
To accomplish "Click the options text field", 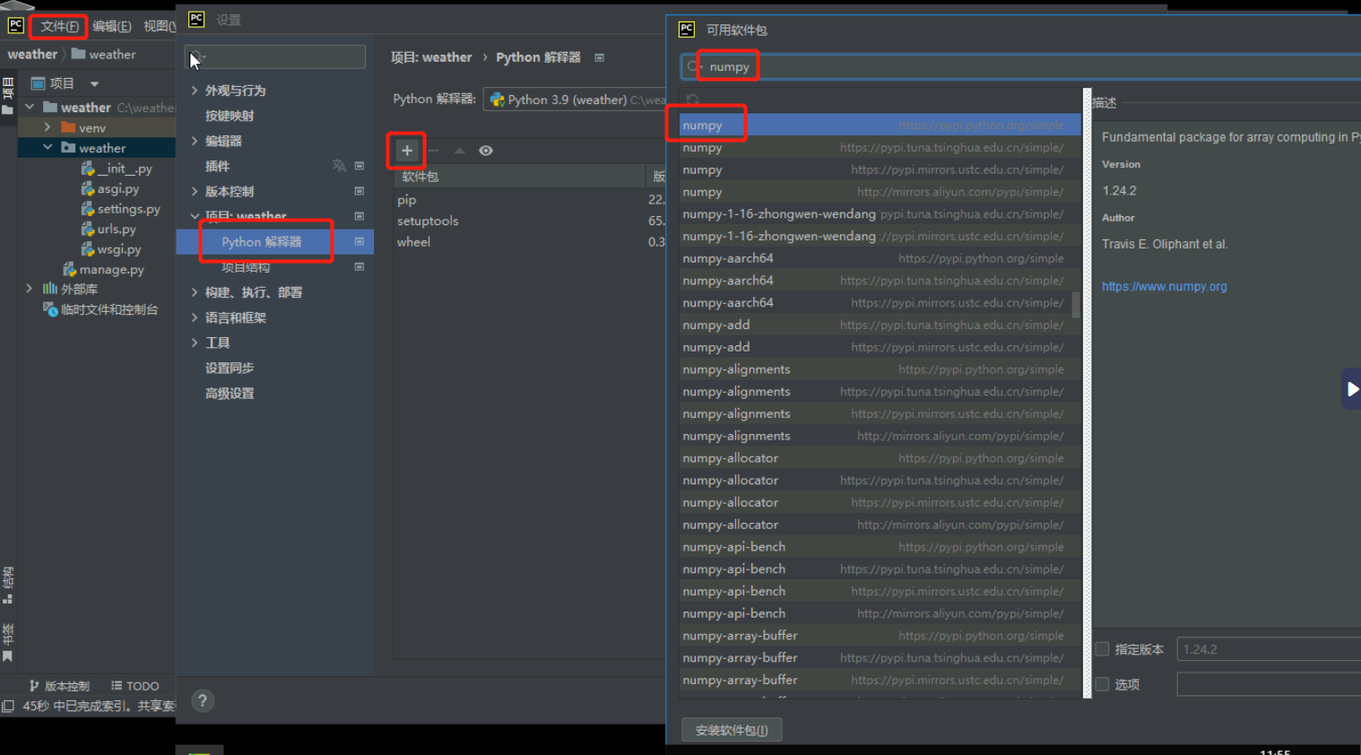I will point(1269,684).
